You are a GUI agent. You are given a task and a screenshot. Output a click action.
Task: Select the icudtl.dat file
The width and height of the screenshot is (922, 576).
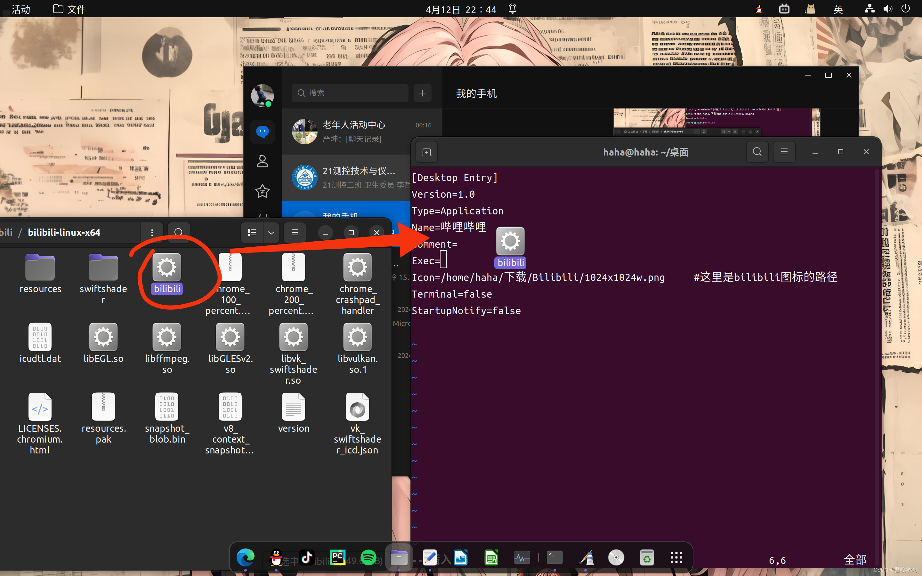[40, 343]
